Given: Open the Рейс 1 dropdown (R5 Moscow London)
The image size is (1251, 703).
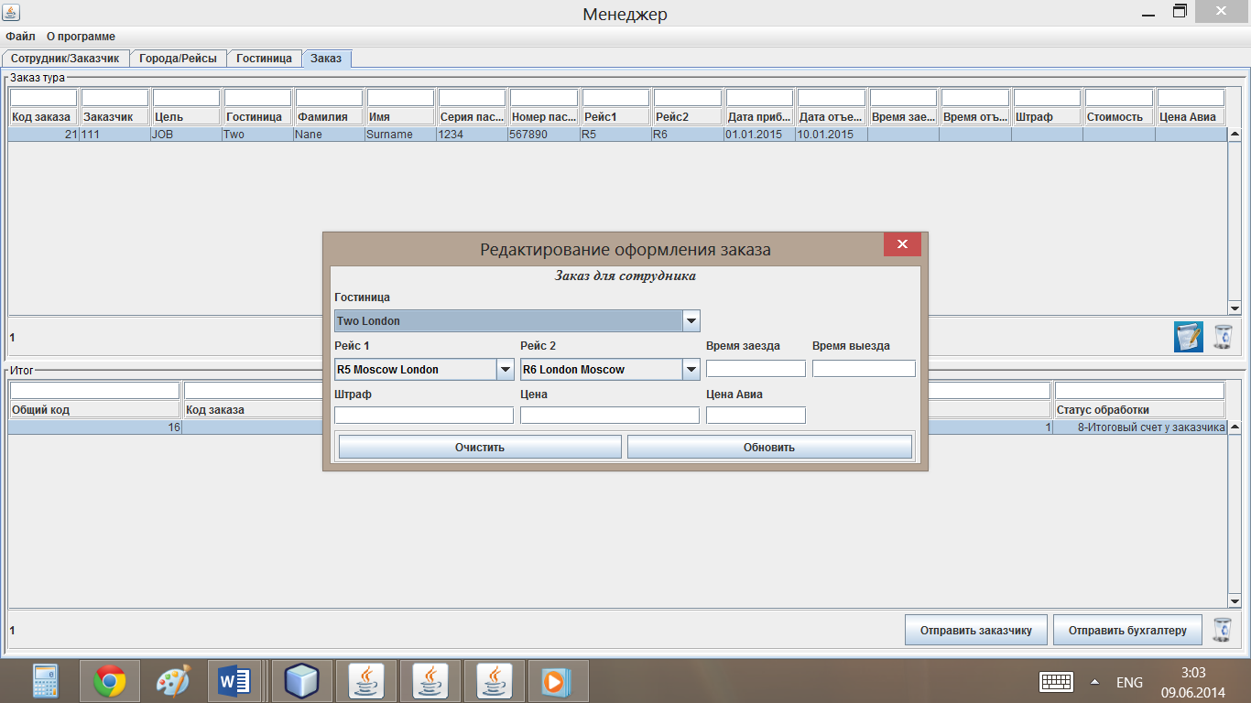Looking at the screenshot, I should tap(505, 369).
